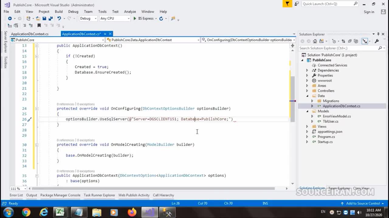Click the Navigate Backward arrow icon

pyautogui.click(x=10, y=18)
